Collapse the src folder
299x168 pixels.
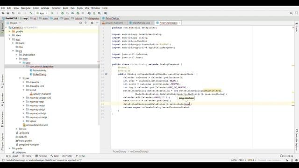point(13,51)
